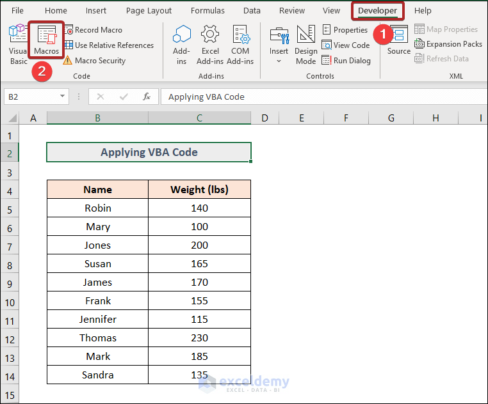Screen dimensions: 488x404
Task: Select column E header
Action: tap(301, 118)
